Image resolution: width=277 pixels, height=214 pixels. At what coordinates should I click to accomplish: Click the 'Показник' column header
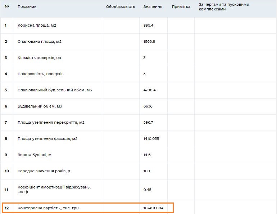pyautogui.click(x=27, y=7)
